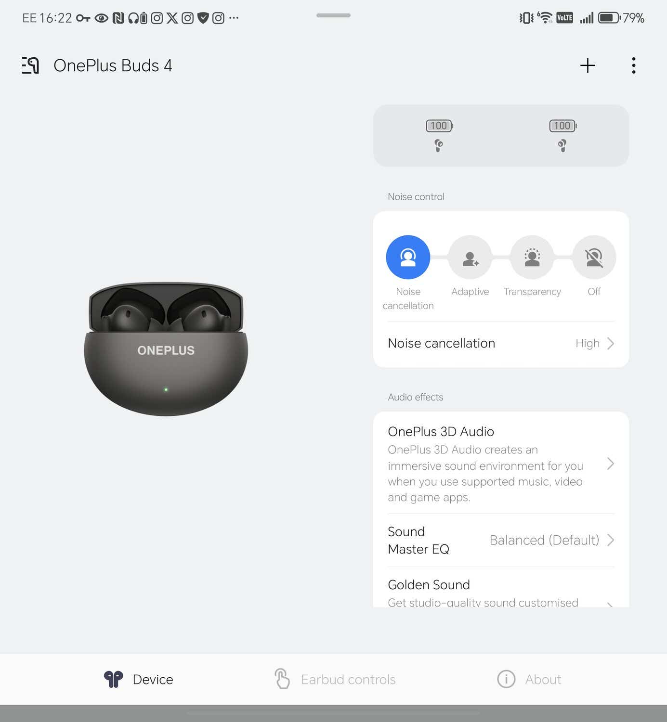Screen dimensions: 667x722
Task: Tap the Device tab earbuds icon
Action: [114, 679]
